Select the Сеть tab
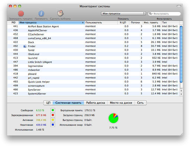The height and width of the screenshot is (146, 190). (x=140, y=103)
